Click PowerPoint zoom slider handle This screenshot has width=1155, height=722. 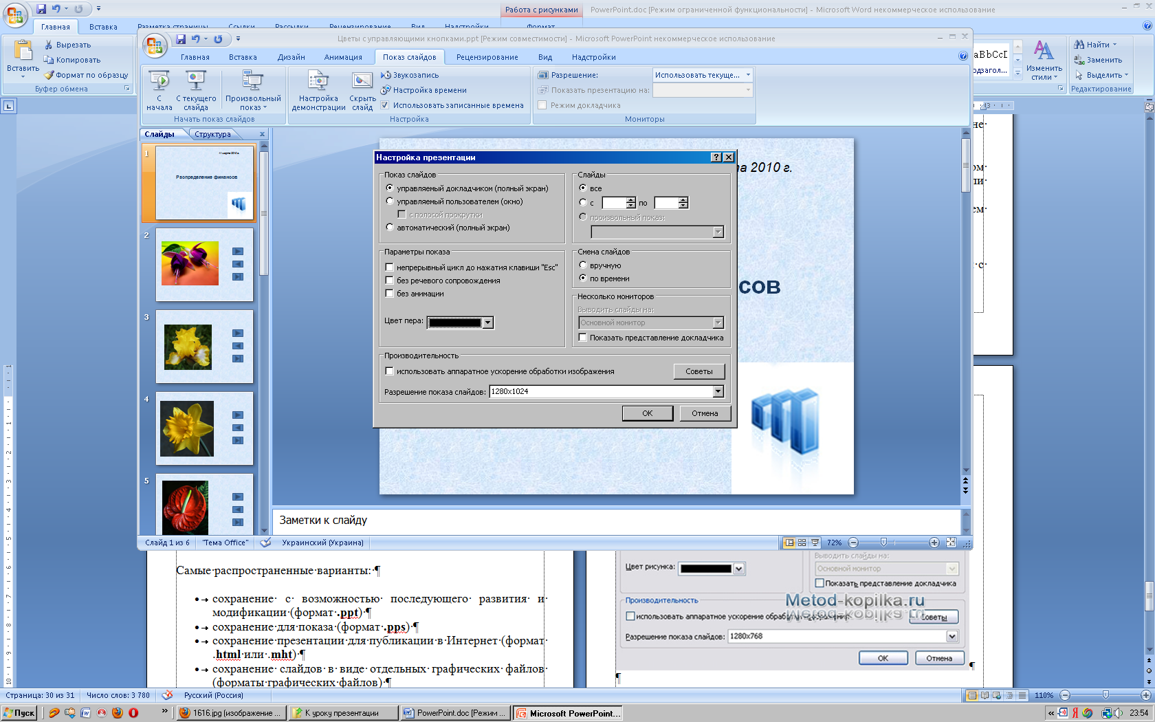884,543
